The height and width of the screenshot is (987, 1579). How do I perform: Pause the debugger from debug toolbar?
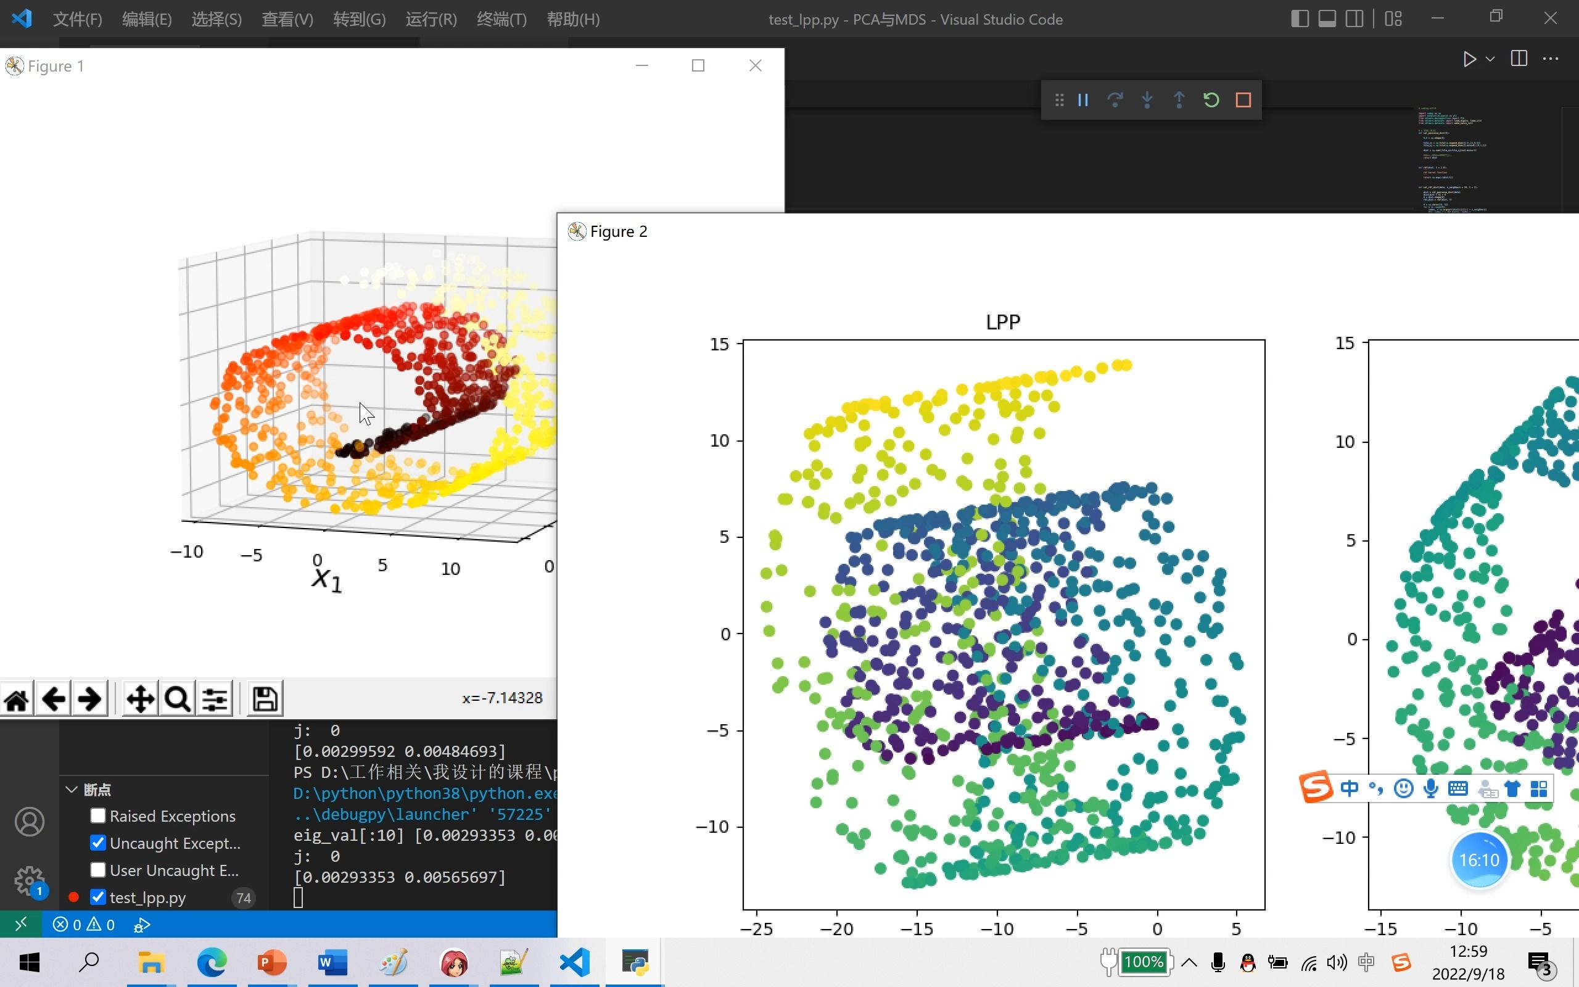(x=1083, y=100)
